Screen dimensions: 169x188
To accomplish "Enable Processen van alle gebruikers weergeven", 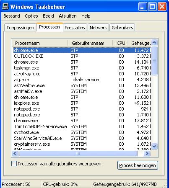I will (14, 164).
